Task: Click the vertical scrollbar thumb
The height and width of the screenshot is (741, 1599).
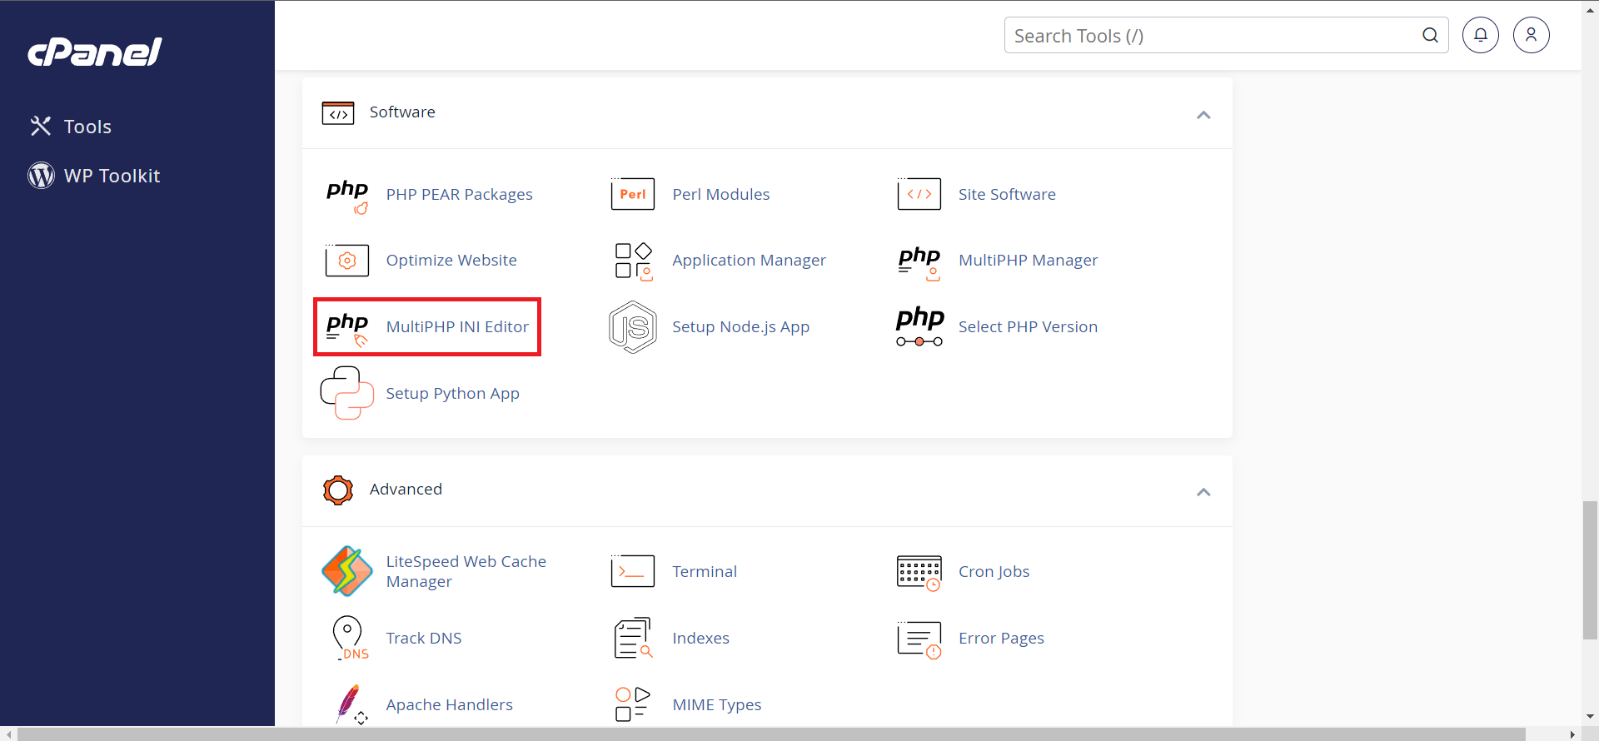Action: (x=1590, y=570)
